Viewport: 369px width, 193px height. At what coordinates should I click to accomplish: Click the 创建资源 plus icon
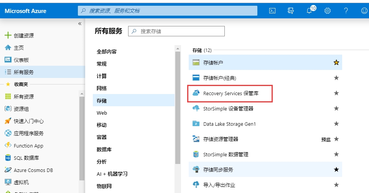[x=8, y=36]
